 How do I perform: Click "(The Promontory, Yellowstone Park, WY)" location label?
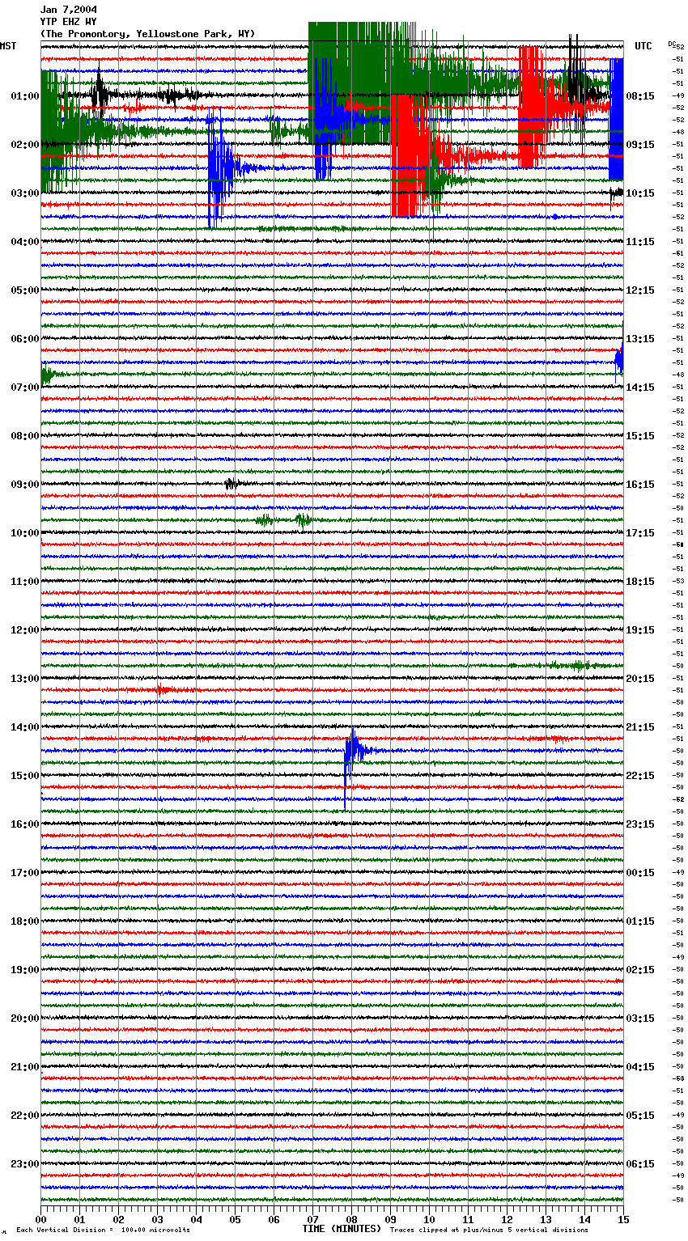[x=147, y=34]
